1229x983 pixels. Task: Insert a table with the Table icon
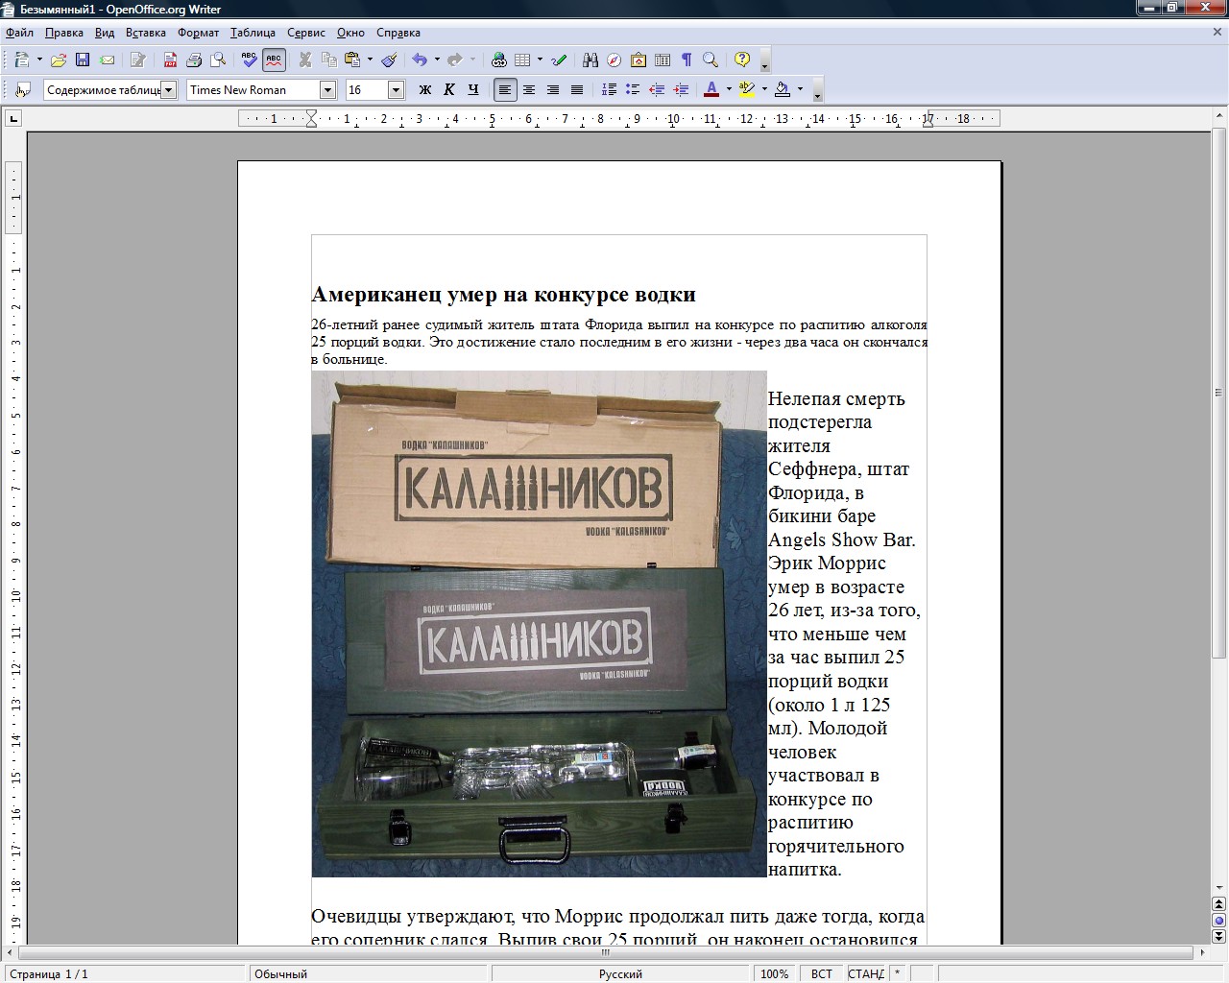523,60
